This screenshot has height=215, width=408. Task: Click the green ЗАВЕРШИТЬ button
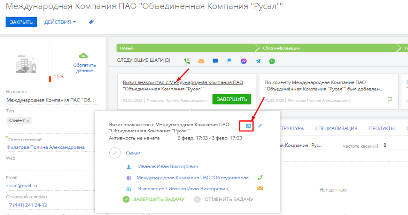click(x=232, y=99)
